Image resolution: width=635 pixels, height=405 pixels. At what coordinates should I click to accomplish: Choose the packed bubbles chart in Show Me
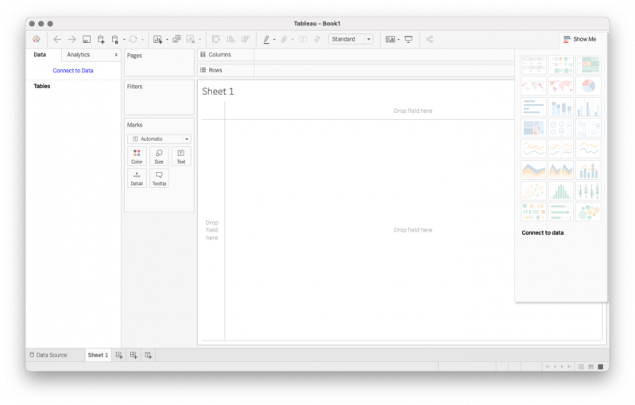(588, 212)
